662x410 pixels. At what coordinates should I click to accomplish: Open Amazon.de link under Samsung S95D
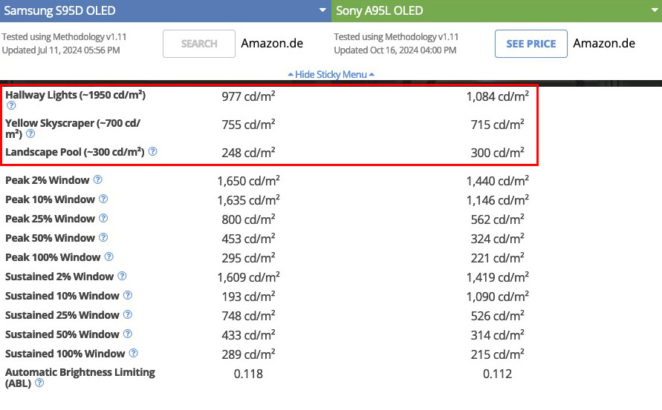pyautogui.click(x=272, y=43)
